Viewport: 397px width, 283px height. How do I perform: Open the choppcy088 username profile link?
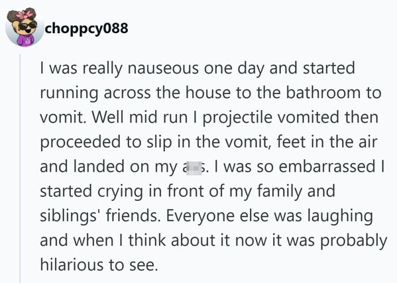click(86, 28)
